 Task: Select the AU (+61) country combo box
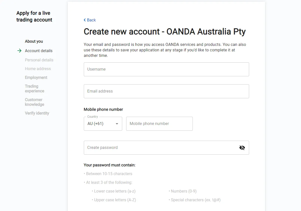(103, 124)
